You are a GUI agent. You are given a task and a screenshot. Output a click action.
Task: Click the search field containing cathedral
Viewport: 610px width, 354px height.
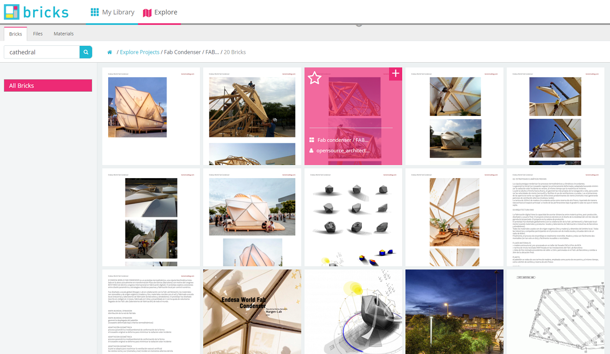pyautogui.click(x=42, y=52)
